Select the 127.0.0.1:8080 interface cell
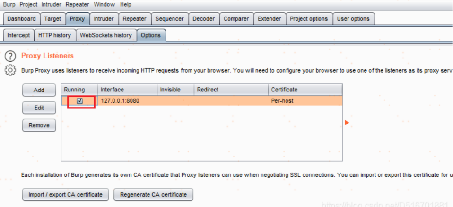The height and width of the screenshot is (207, 453). [x=127, y=101]
